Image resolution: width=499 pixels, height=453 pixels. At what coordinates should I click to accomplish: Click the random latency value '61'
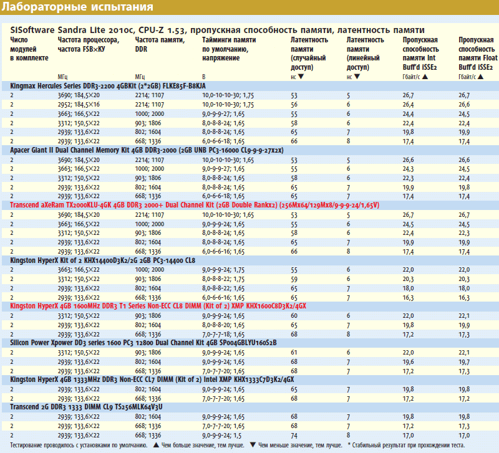coord(294,353)
